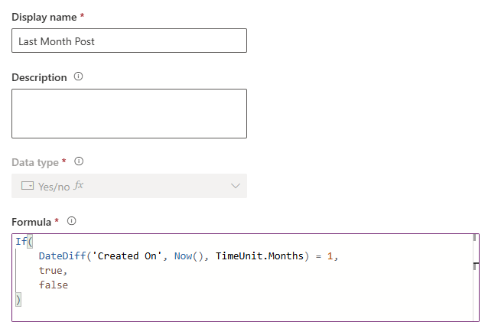Click the Data type info icon
488x332 pixels.
tap(79, 161)
